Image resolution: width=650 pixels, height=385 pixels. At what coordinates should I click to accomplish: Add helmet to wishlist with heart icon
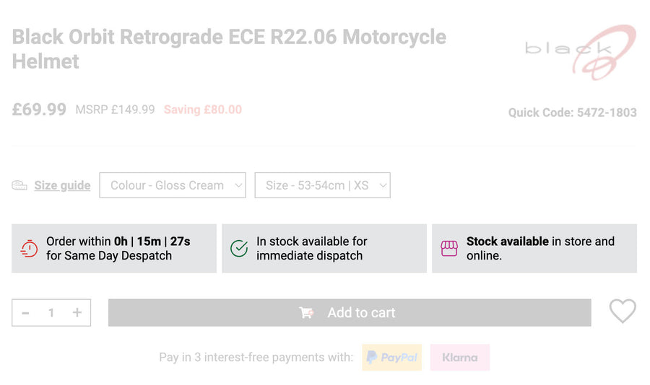622,311
